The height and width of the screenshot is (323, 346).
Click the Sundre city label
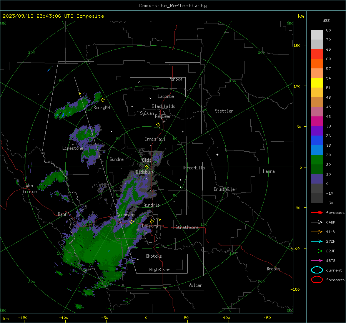(x=116, y=159)
